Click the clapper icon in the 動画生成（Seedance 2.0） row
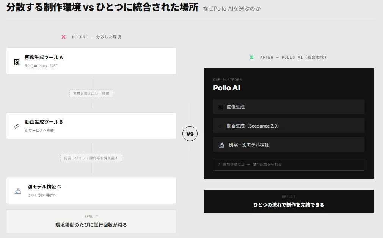Image resolution: width=383 pixels, height=238 pixels. [x=221, y=126]
